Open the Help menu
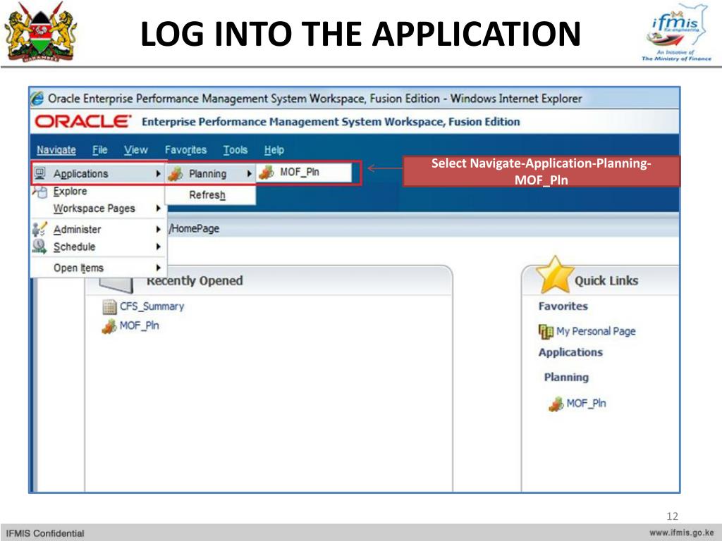The width and height of the screenshot is (722, 541). (x=274, y=150)
